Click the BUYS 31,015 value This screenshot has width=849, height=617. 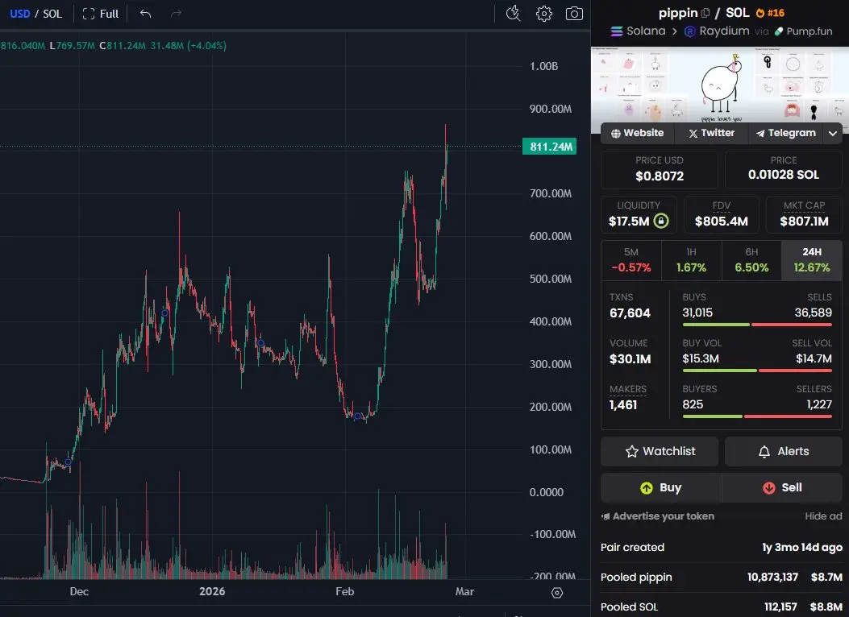coord(697,313)
